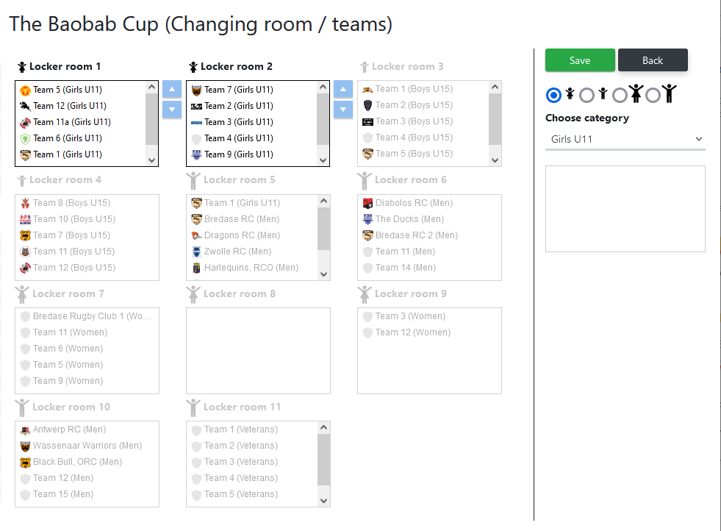Screen dimensions: 721x531
Task: Open the Choose category dropdown
Action: [x=625, y=139]
